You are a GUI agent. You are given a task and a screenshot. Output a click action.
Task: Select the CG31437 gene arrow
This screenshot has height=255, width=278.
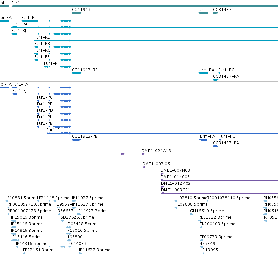[x=216, y=13]
